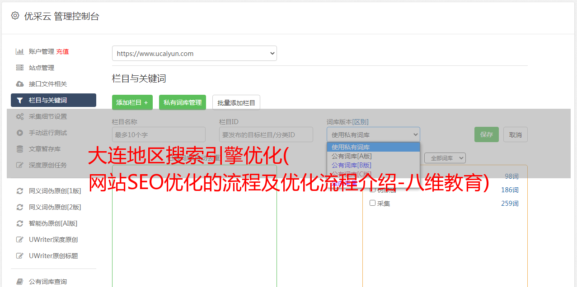Click the database icon for 文章暂存库
Image resolution: width=577 pixels, height=287 pixels.
(x=20, y=149)
